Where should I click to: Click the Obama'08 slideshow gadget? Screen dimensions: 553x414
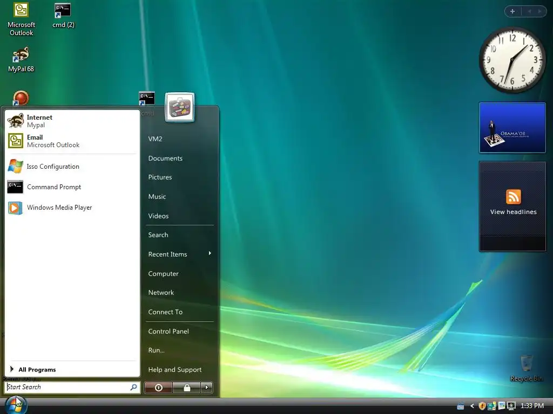(512, 128)
